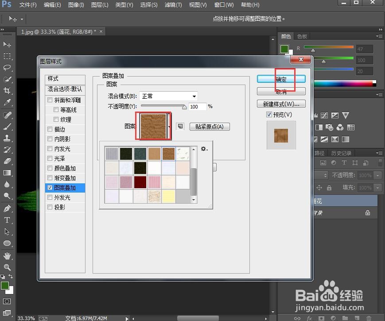Enable the 投影 layer style checkbox
This screenshot has height=321, width=385.
pyautogui.click(x=50, y=207)
